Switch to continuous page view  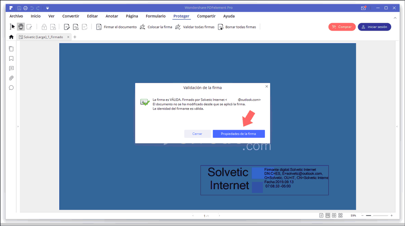point(328,215)
